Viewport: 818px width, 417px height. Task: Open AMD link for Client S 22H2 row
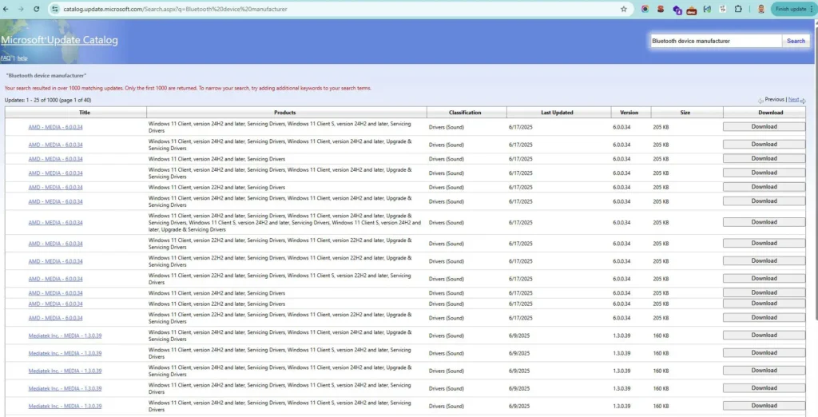click(55, 279)
